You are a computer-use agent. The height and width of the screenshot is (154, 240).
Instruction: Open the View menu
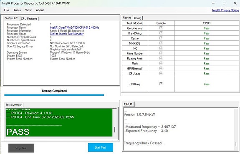click(28, 10)
